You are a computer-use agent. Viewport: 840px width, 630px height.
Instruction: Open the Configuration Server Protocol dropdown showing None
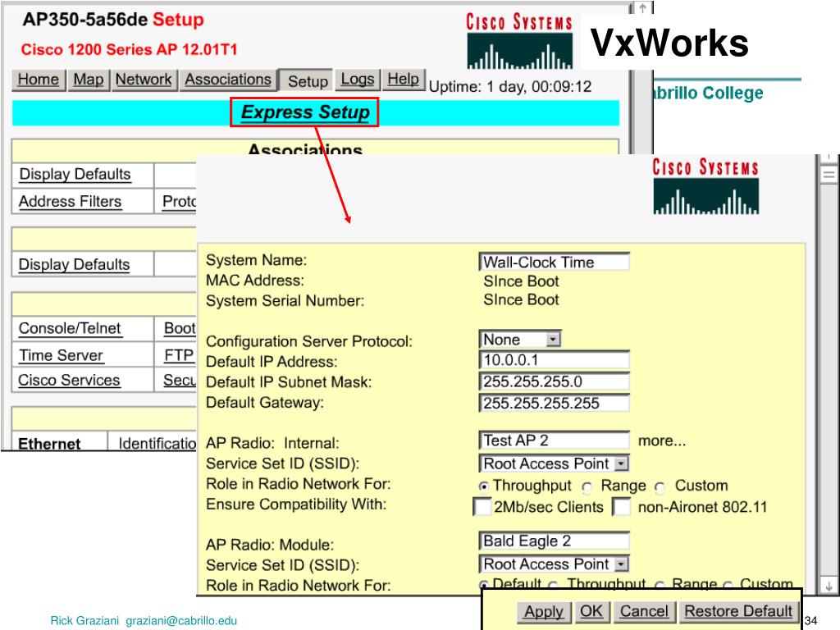[520, 340]
